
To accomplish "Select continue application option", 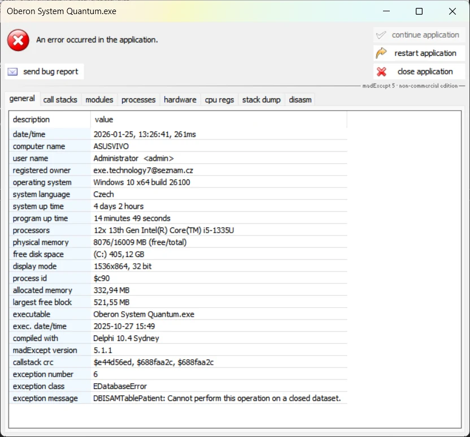I will pyautogui.click(x=419, y=35).
